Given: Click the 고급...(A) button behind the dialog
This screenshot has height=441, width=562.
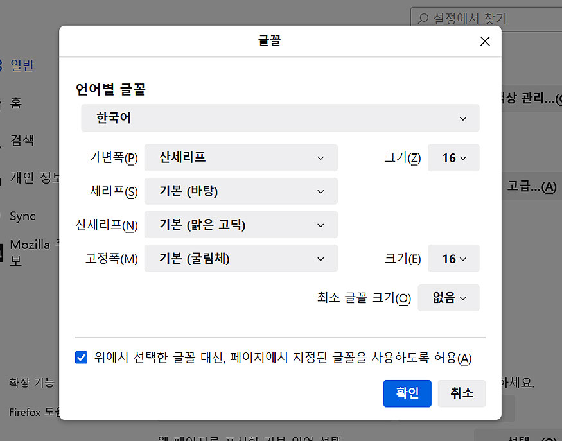Looking at the screenshot, I should [532, 187].
